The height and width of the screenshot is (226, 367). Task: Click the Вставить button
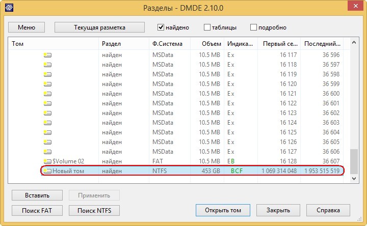pos(37,195)
